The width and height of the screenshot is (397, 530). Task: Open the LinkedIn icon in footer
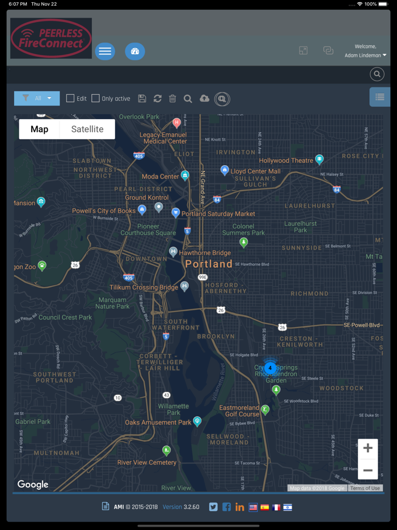(x=239, y=507)
